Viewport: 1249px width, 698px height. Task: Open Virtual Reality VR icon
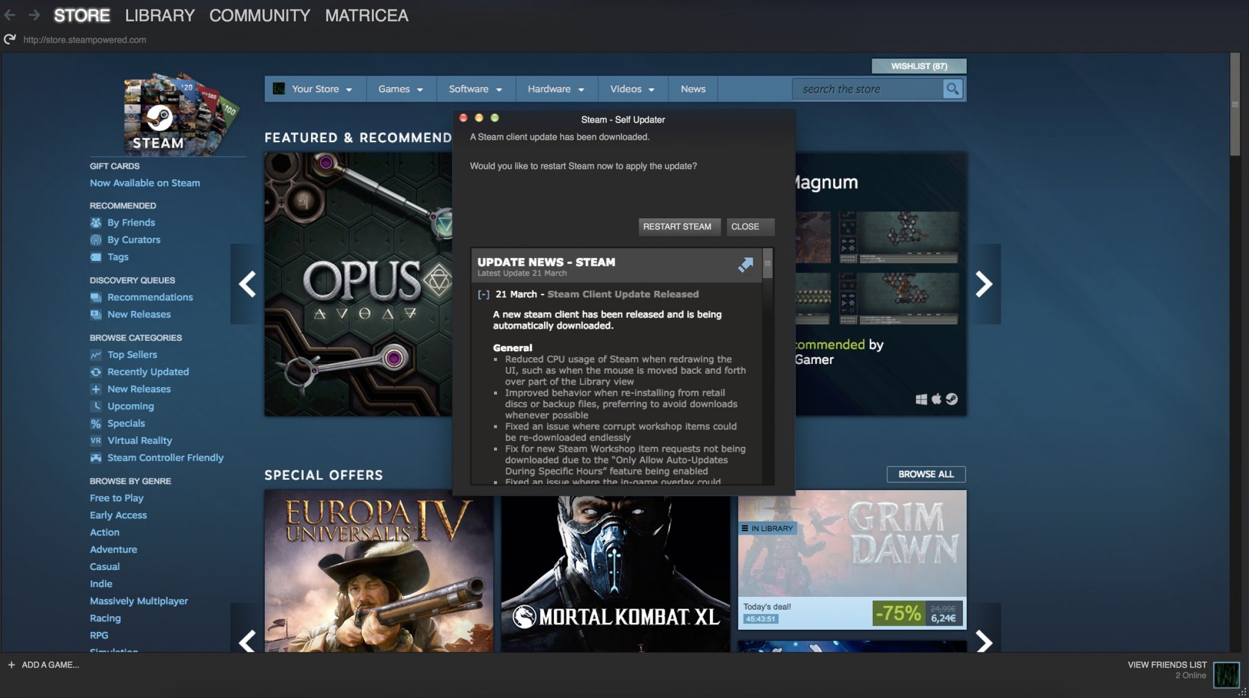[96, 440]
